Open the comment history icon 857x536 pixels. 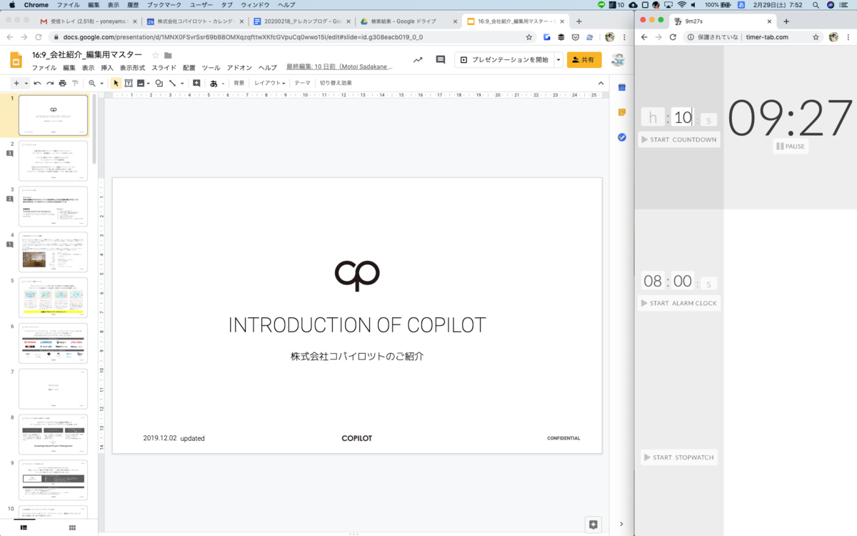coord(441,60)
